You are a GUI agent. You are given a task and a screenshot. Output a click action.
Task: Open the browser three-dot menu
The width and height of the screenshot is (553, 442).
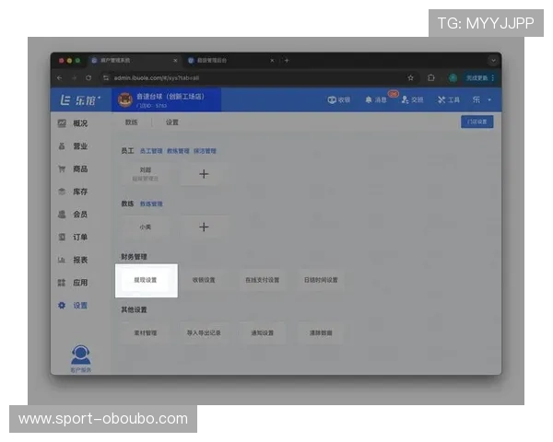(493, 78)
